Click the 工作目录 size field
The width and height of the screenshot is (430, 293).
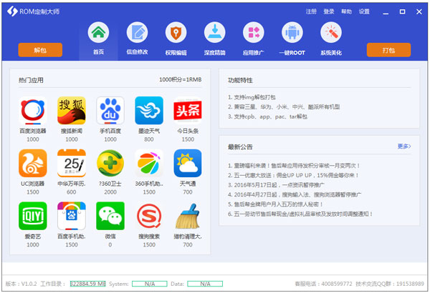[87, 284]
